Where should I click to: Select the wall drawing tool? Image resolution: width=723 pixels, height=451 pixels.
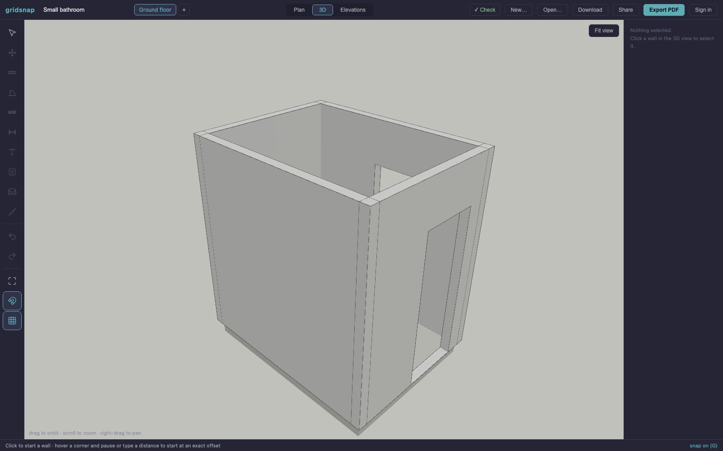12,73
